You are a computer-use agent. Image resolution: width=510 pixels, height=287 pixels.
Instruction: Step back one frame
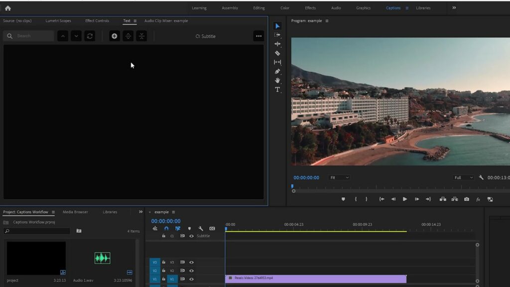click(x=393, y=199)
